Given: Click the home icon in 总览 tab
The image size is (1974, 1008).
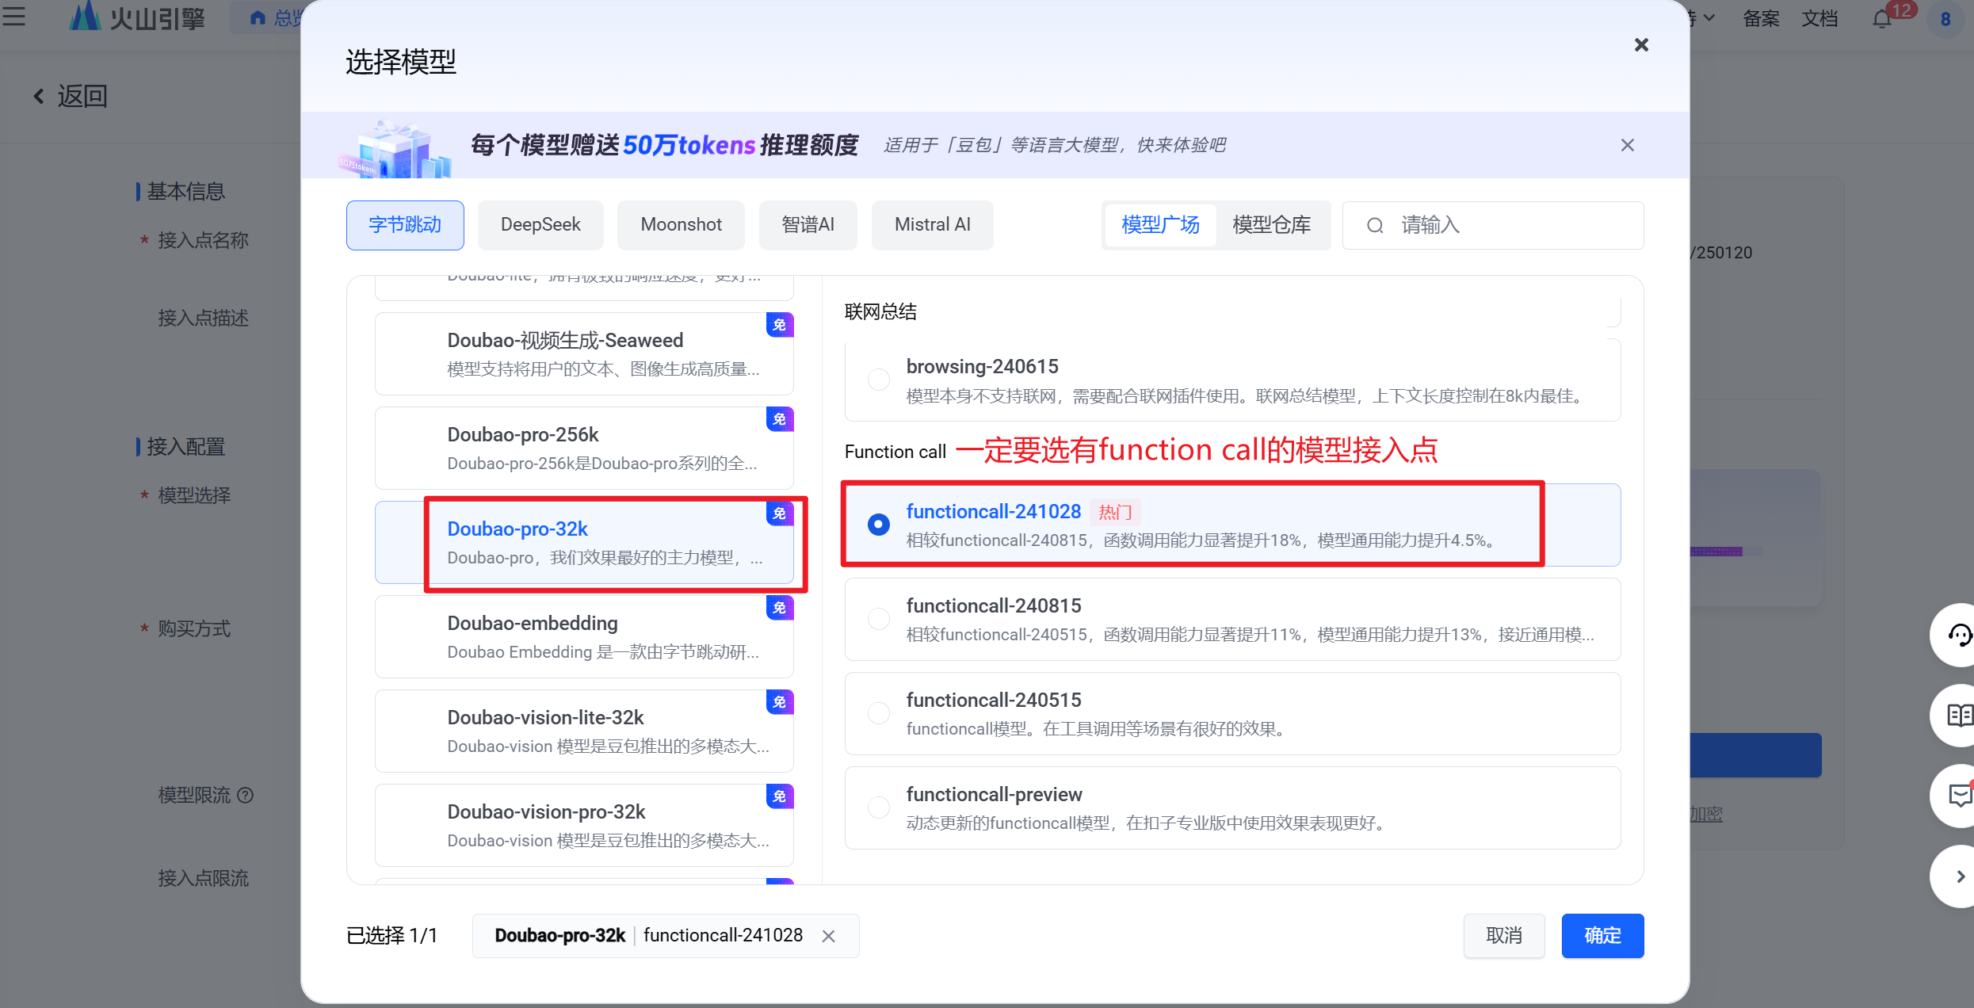Looking at the screenshot, I should tap(258, 17).
